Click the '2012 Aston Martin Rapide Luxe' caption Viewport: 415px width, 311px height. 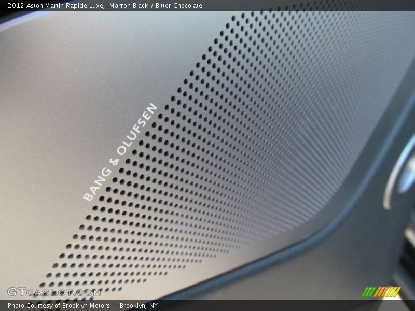56,6
